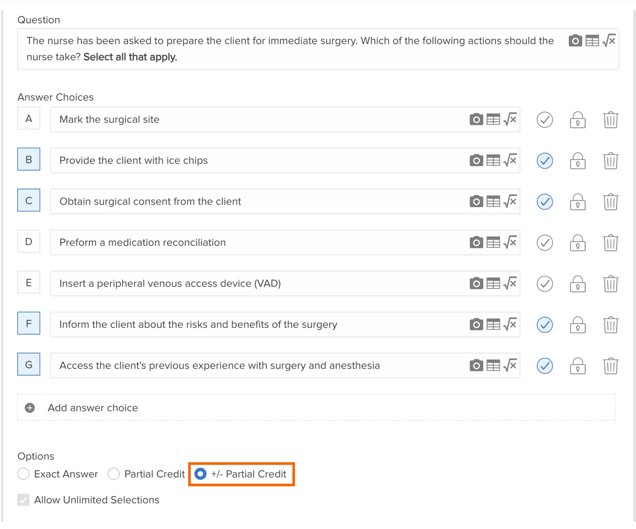Screen dimensions: 636x529
Task: Add an image to choice A Mark the surgical site
Action: point(476,119)
